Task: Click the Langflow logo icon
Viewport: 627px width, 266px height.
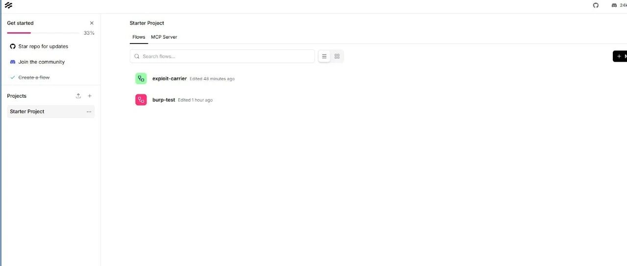Action: [8, 5]
